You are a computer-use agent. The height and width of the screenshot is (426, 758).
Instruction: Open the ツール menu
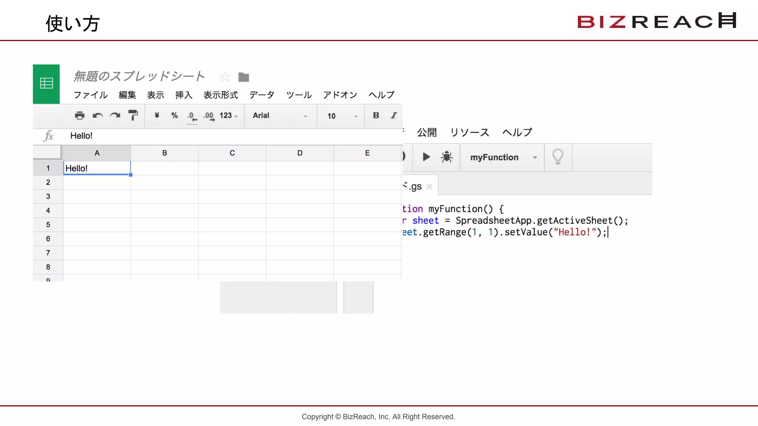[x=299, y=95]
